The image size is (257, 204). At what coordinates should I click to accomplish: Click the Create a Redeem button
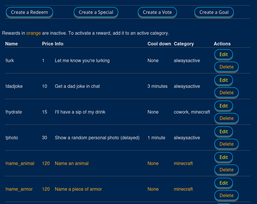tap(29, 12)
